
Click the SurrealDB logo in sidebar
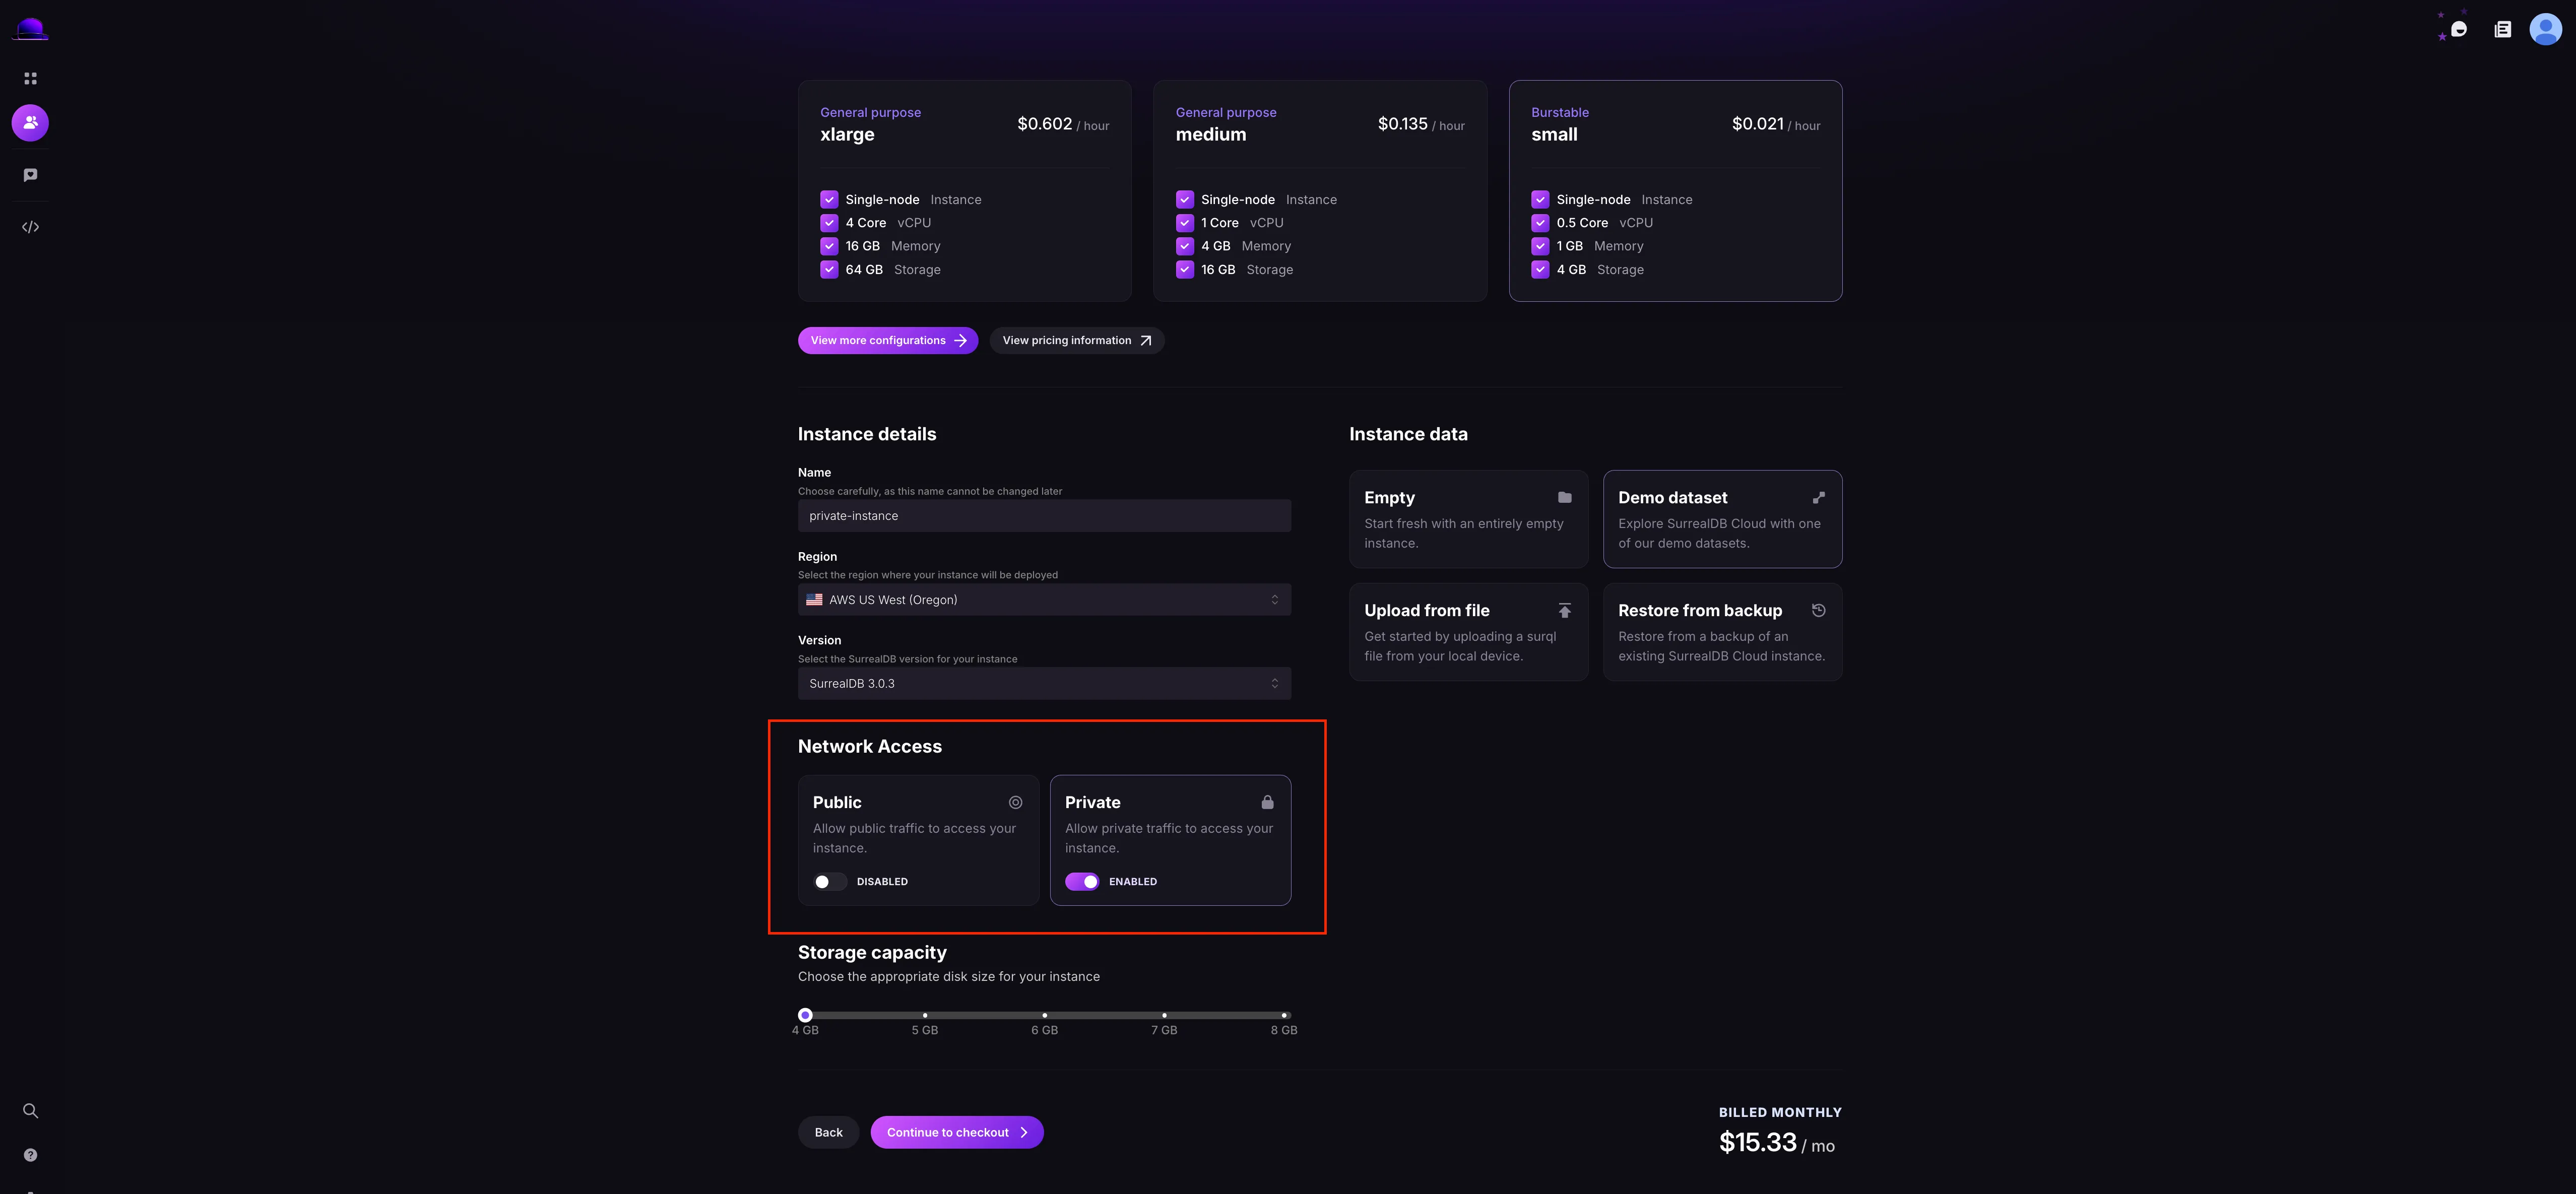pyautogui.click(x=30, y=29)
